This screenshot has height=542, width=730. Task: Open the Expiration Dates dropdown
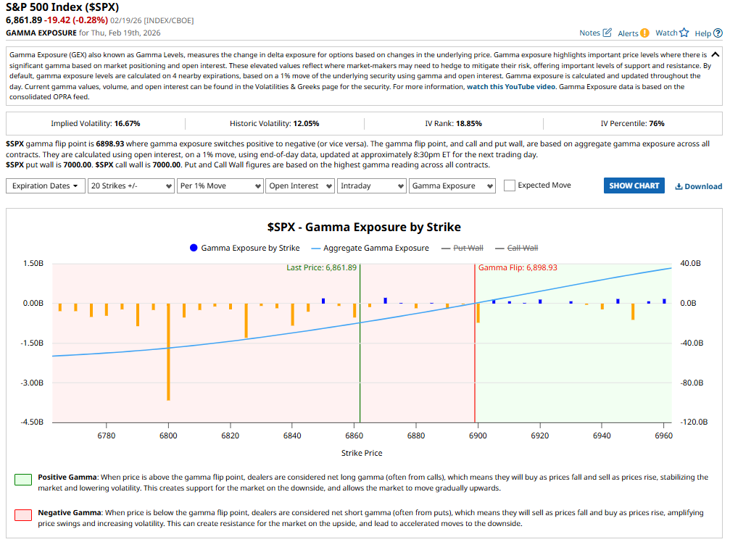45,185
